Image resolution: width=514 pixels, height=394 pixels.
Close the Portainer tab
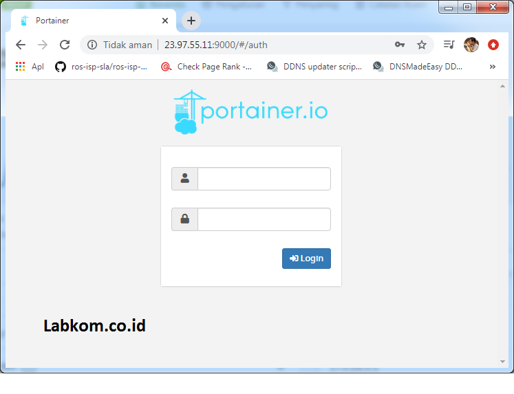(165, 21)
